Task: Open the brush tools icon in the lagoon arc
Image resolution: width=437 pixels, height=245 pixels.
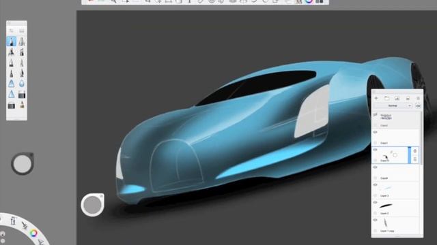Action: click(13, 220)
